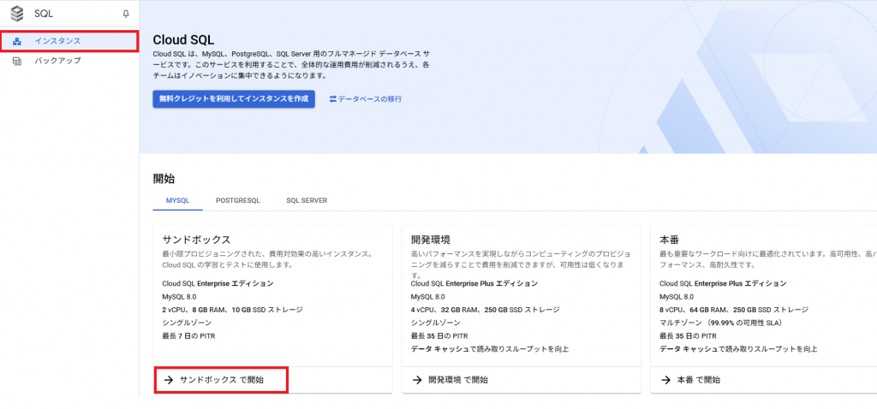Click 'MySQL 8.0' in 本番 card
877x409 pixels.
pos(677,297)
